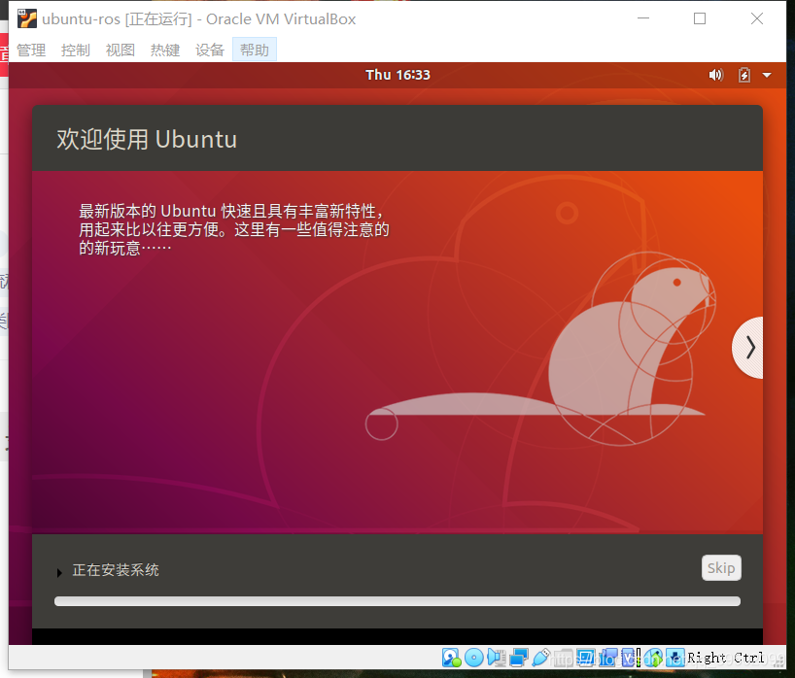
Task: Click the recording status icon
Action: click(x=607, y=658)
